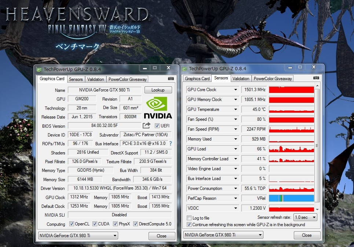Screen dimensions: 354x247
Task: Click the GPU Core Clock red history graph
Action: [x=292, y=90]
